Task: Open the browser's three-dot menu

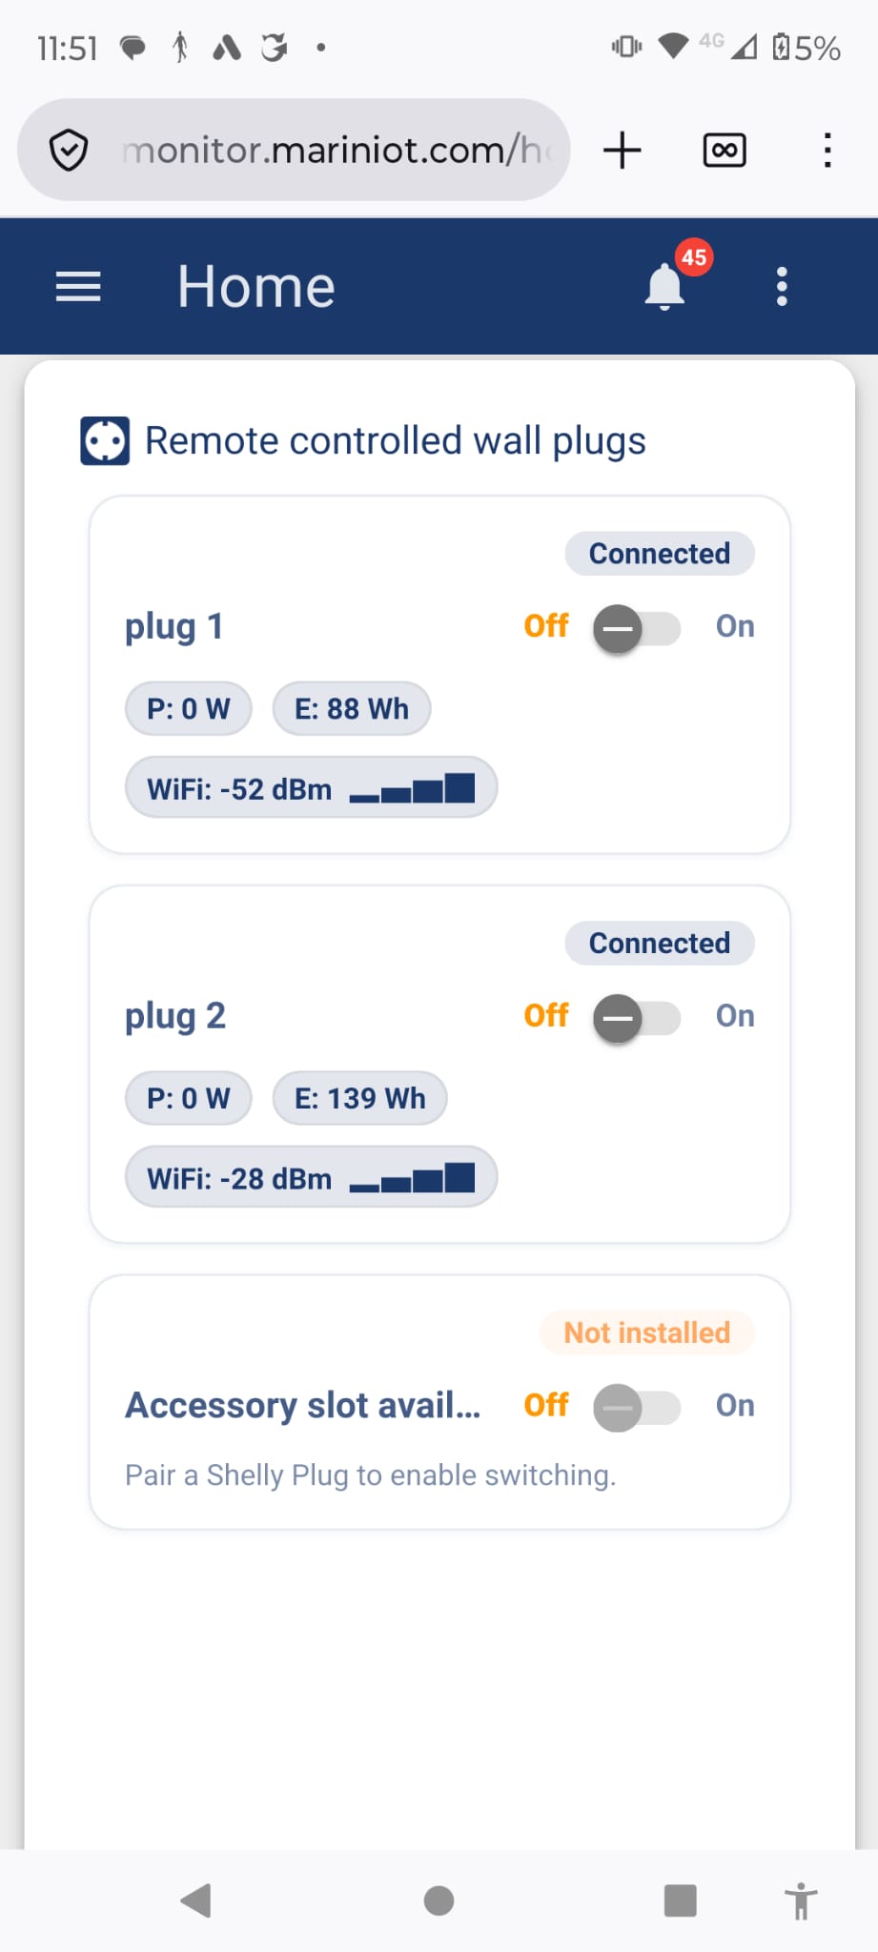Action: point(827,151)
